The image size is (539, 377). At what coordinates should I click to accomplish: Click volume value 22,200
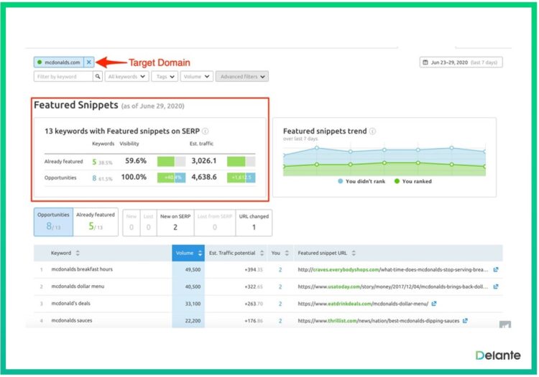point(193,321)
